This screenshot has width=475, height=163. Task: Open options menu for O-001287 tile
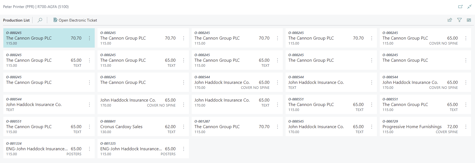[x=277, y=127]
